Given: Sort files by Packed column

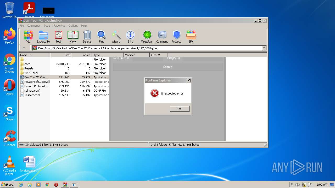Looking at the screenshot, I should (x=81, y=55).
